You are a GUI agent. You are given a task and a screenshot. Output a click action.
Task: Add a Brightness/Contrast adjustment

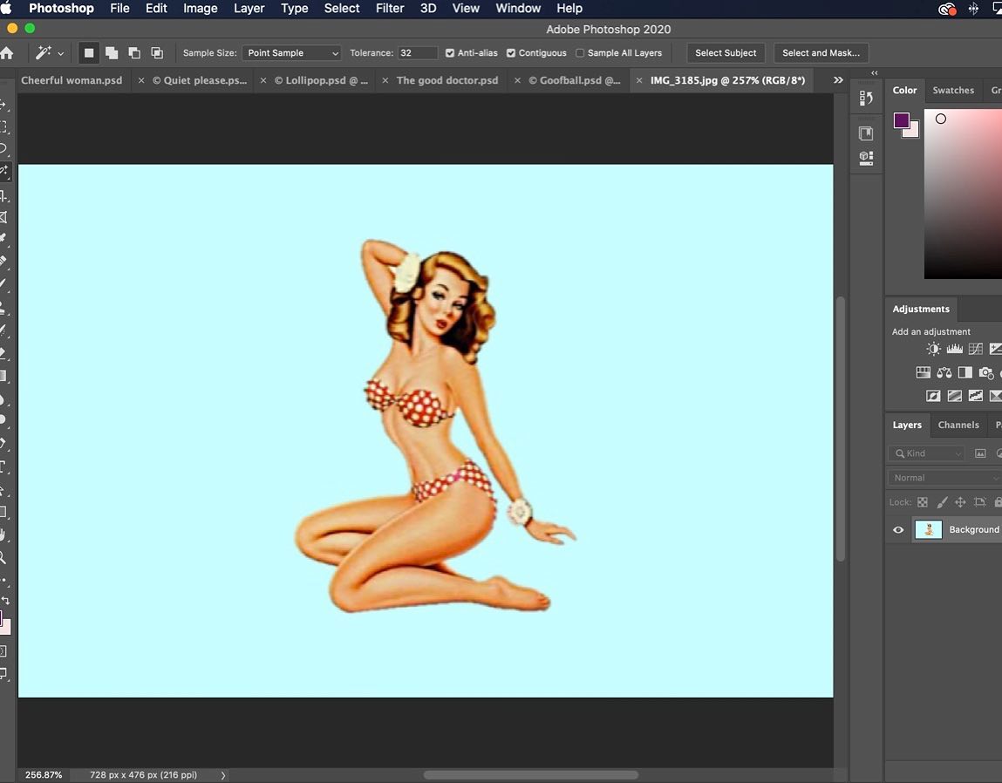[x=934, y=349]
